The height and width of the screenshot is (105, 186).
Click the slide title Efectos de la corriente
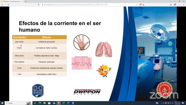[60, 27]
